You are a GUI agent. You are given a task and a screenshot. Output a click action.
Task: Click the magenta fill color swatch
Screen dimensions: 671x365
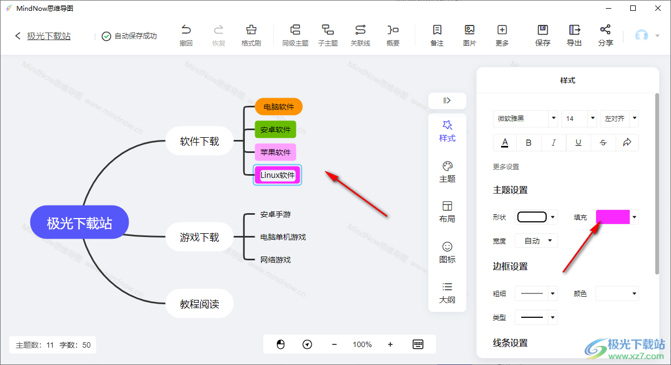612,217
